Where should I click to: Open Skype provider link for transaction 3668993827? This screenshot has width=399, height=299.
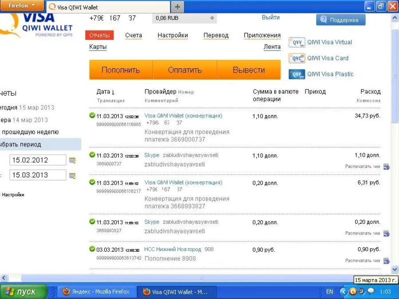click(152, 222)
